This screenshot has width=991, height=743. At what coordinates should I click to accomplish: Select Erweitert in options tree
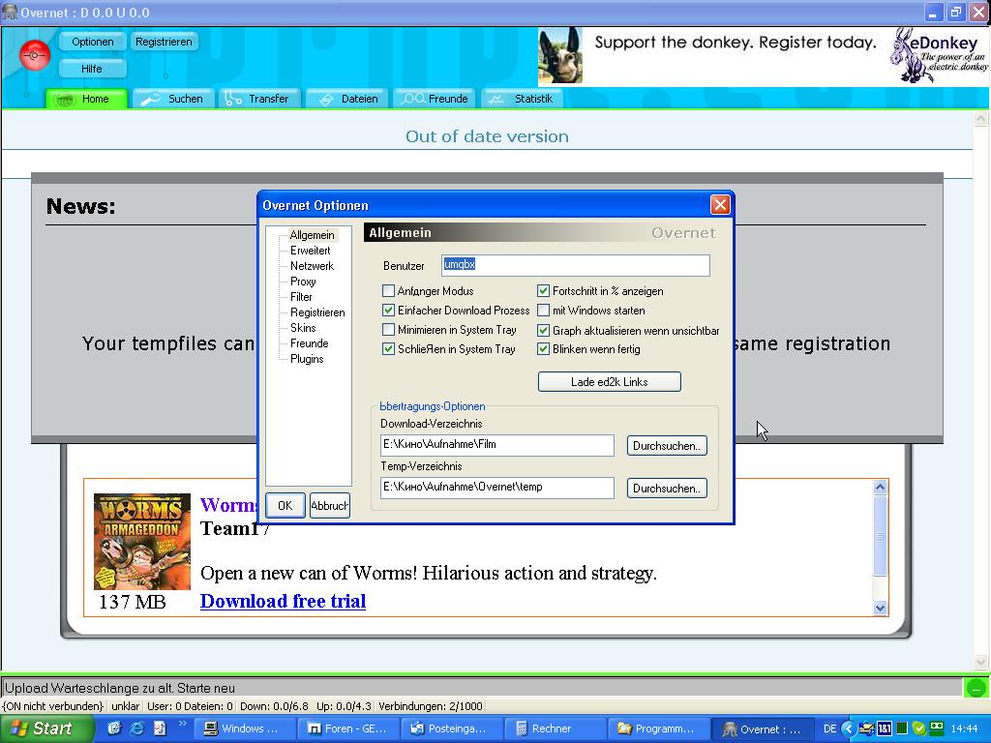[311, 251]
